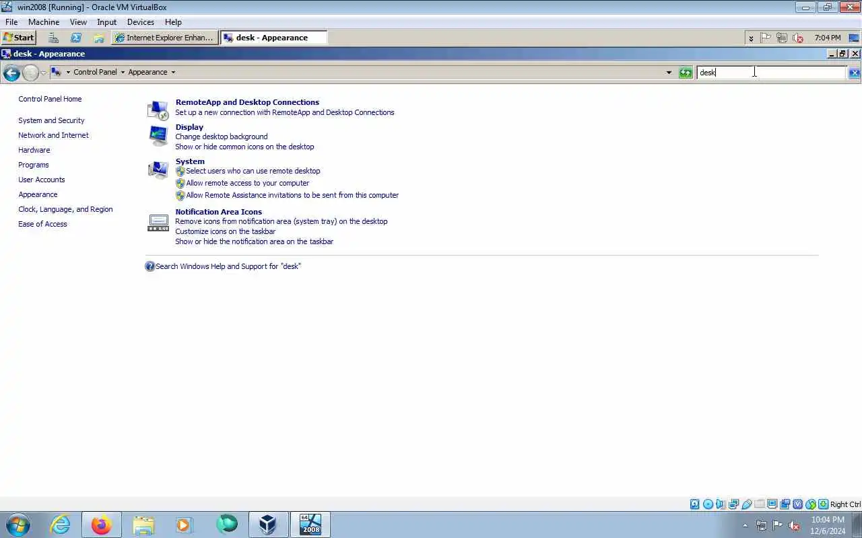
Task: Launch Server Manager from the quick launch bar
Action: 53,38
